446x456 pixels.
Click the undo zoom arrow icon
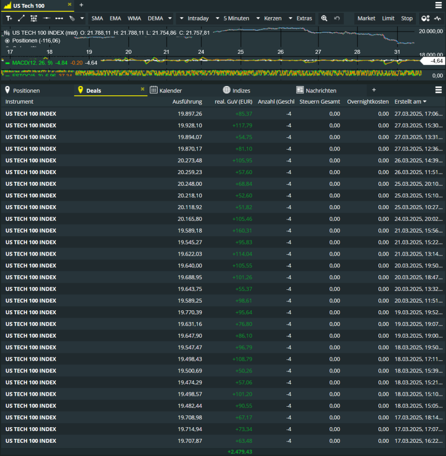click(337, 18)
